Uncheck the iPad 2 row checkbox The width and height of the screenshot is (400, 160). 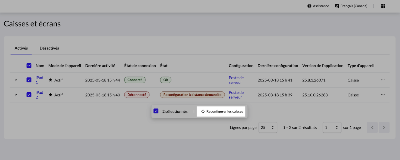coord(29,95)
